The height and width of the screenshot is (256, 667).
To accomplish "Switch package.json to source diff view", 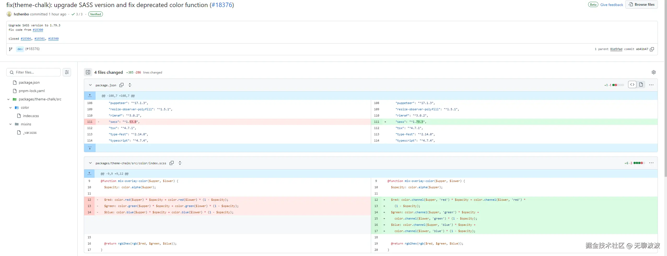I will pyautogui.click(x=632, y=84).
